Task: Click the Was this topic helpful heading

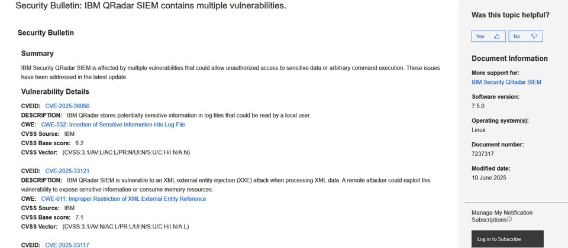Action: pos(511,15)
